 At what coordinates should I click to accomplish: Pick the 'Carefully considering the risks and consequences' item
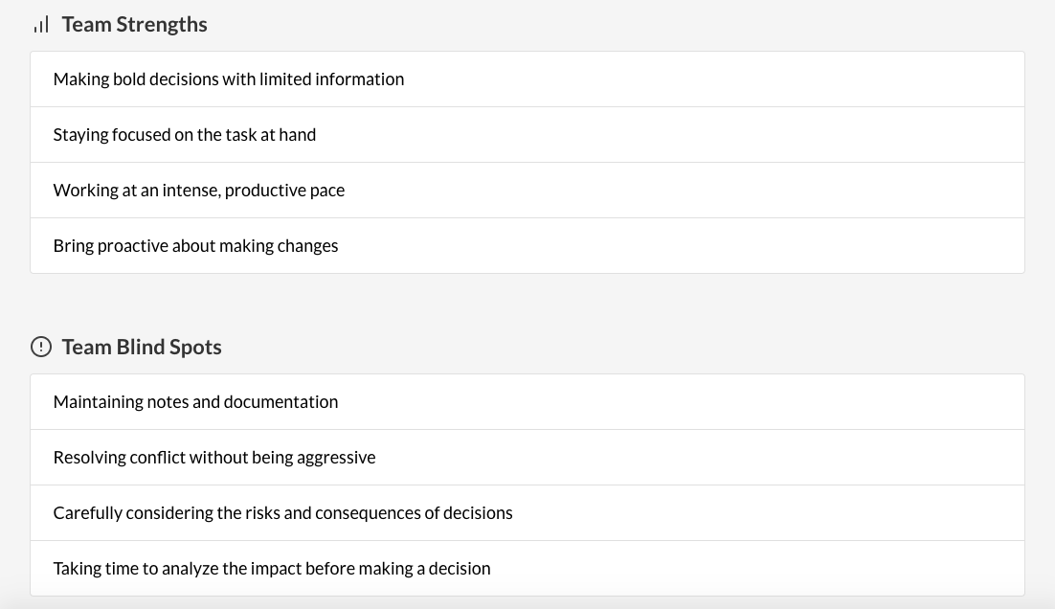click(x=527, y=513)
